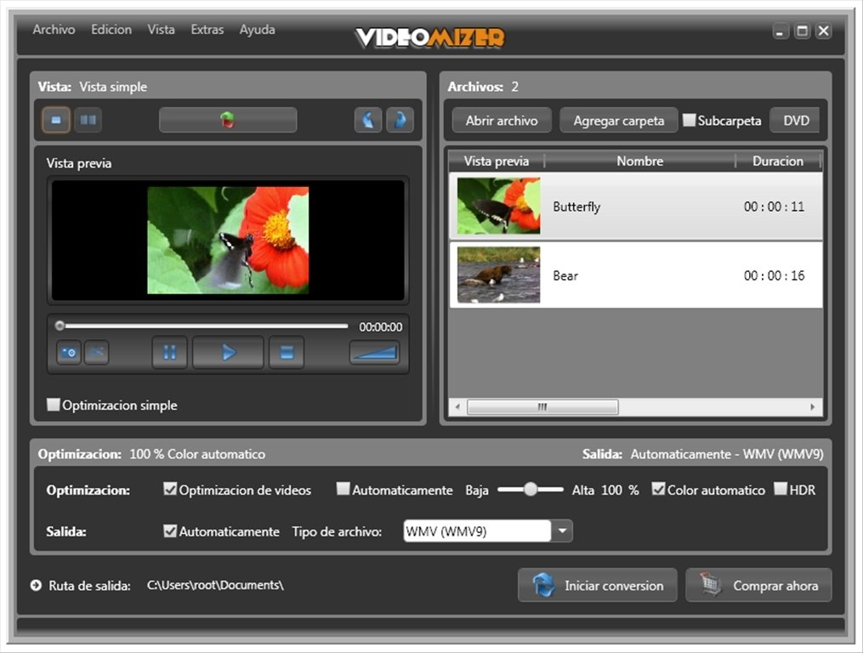This screenshot has height=653, width=863.
Task: Click the output path arrow icon
Action: tap(36, 585)
